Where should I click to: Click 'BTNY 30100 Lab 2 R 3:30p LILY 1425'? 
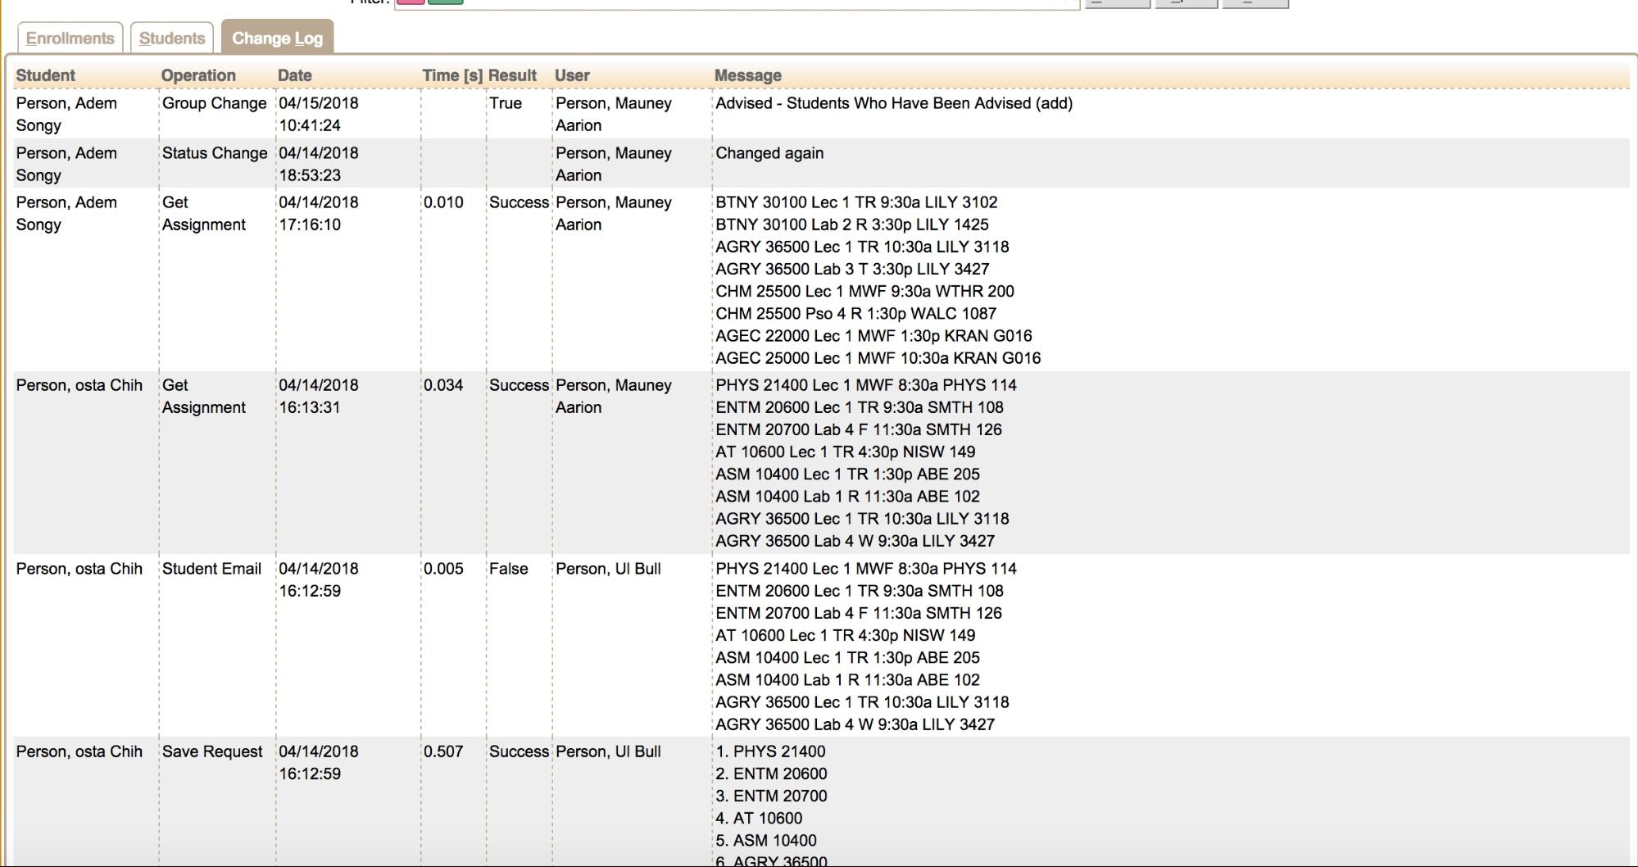852,225
